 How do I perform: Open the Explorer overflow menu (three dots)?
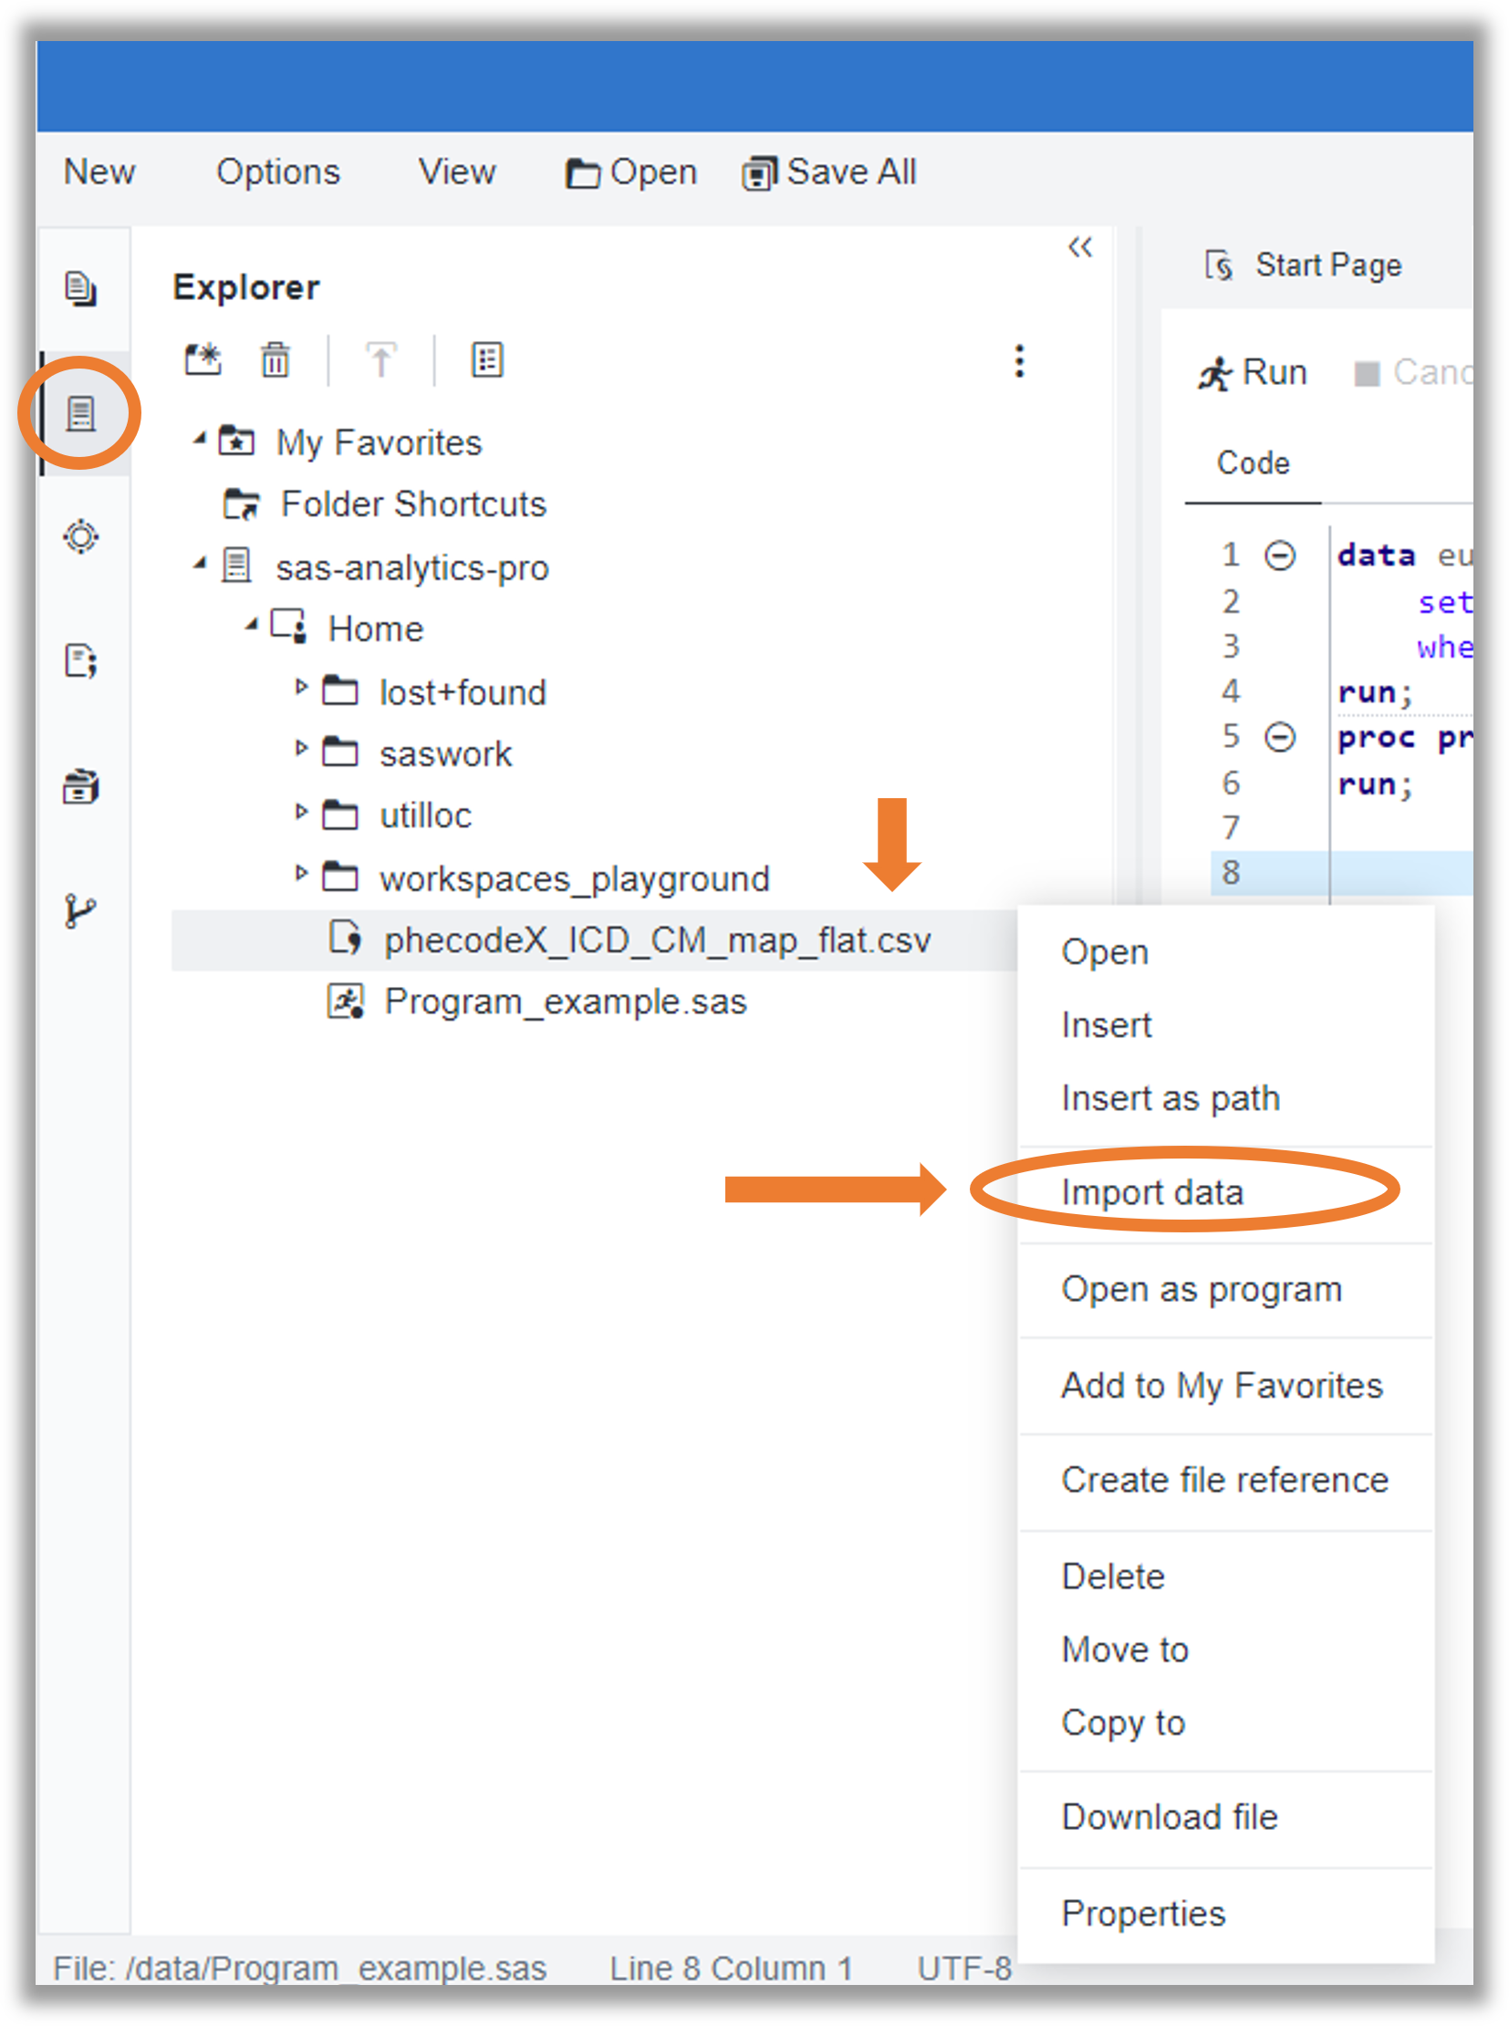coord(1019,362)
